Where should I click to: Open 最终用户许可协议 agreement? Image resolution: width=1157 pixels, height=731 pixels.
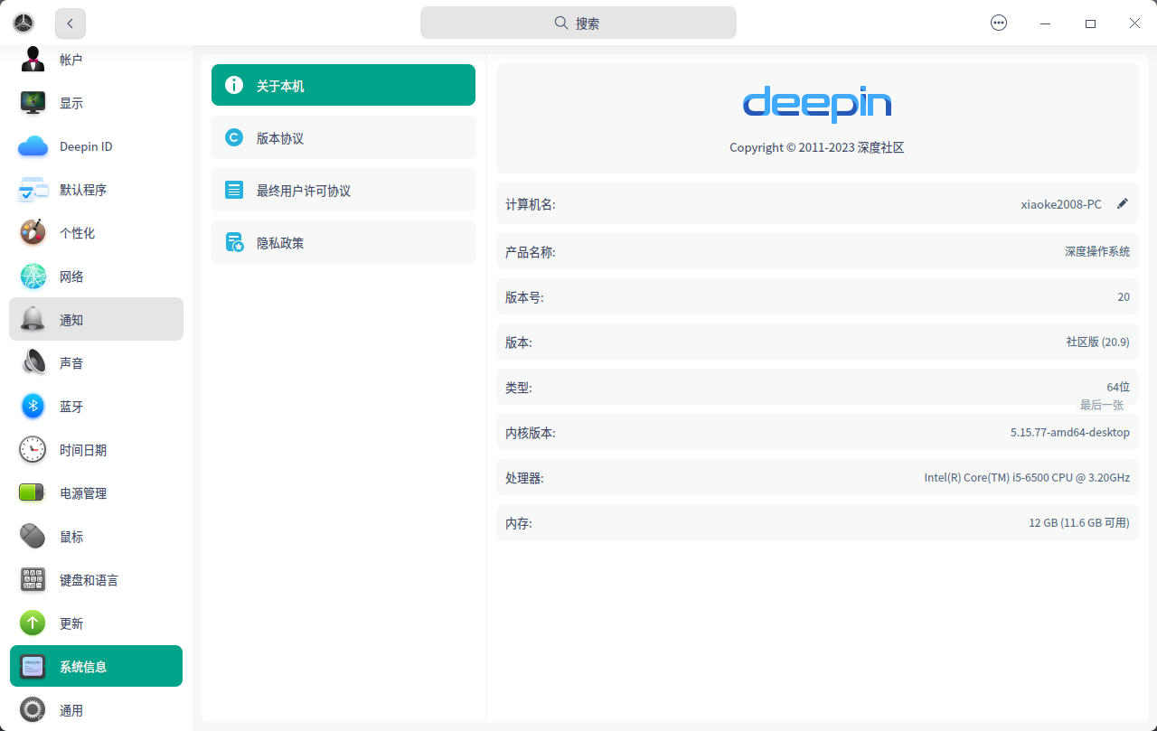tap(343, 189)
